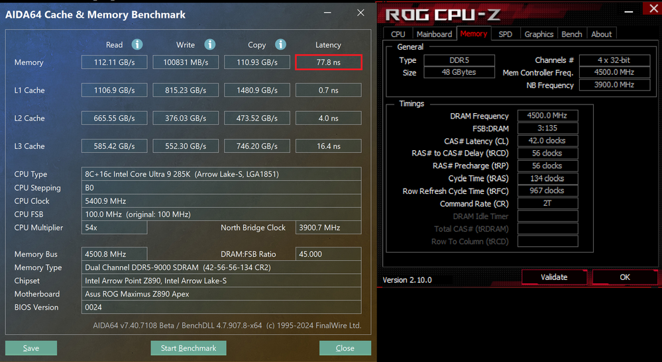Minimize the ROG CPU-Z window
Viewport: 662px width, 362px height.
[x=629, y=11]
